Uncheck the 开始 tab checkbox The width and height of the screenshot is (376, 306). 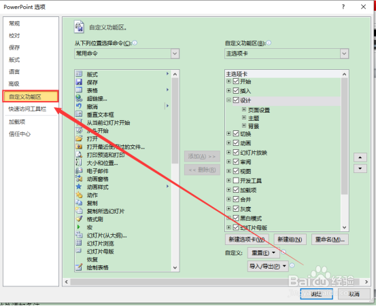pyautogui.click(x=236, y=81)
